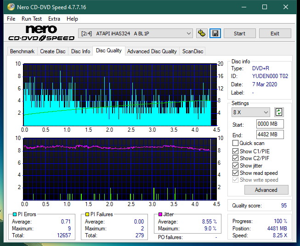The image size is (300, 246).
Task: Uncheck Show jitter option
Action: click(x=235, y=166)
